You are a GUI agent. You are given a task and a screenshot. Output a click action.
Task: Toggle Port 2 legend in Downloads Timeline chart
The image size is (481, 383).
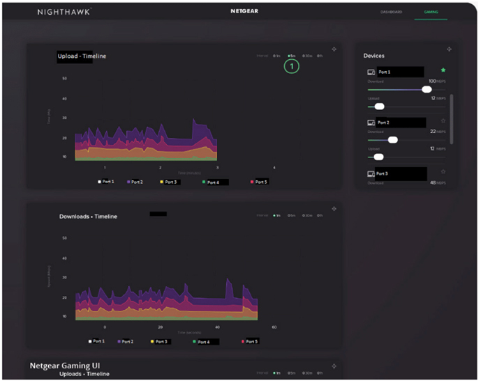[126, 341]
